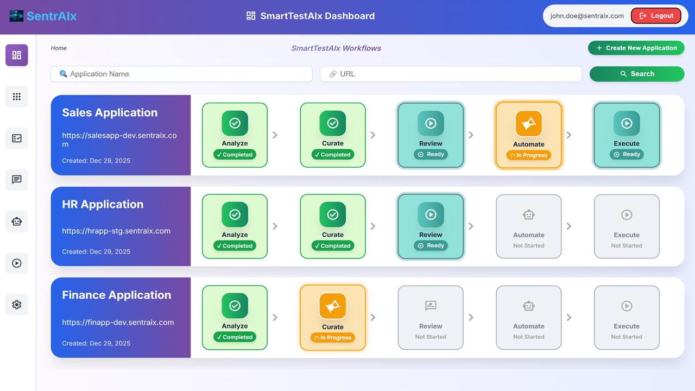Click the HR Application title
Image resolution: width=695 pixels, height=391 pixels.
click(x=103, y=204)
